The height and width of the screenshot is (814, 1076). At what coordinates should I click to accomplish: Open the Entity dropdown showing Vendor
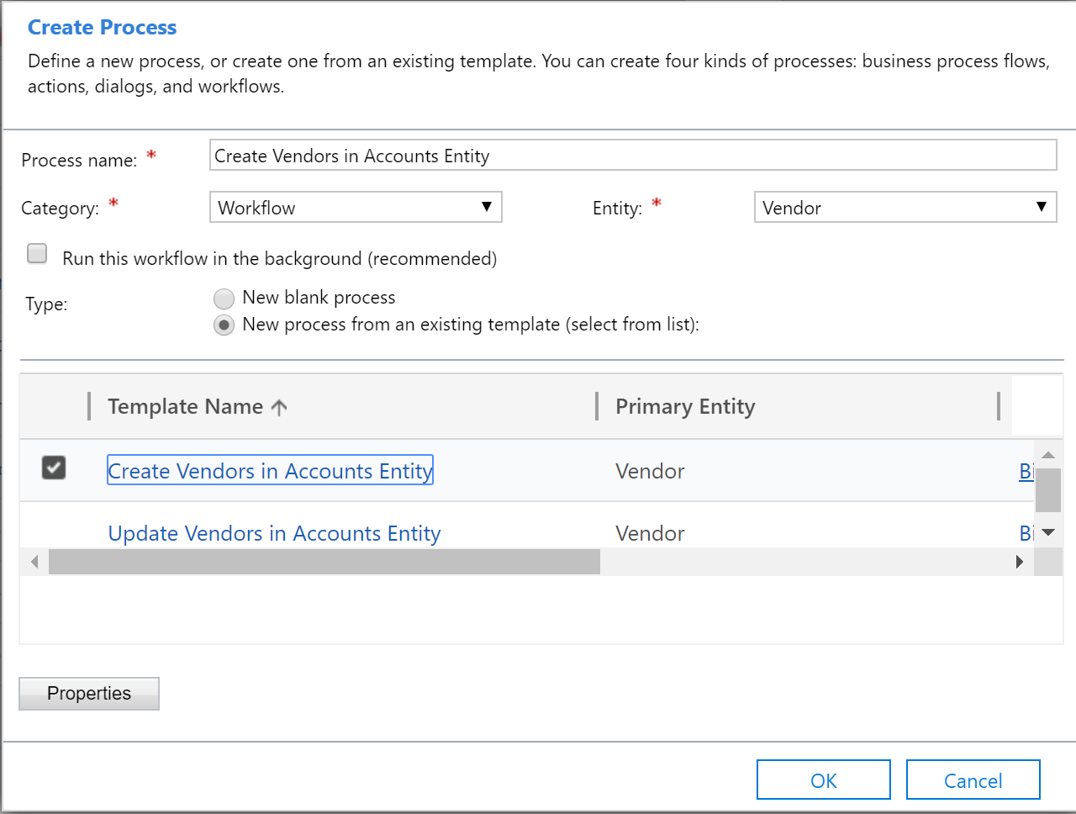(905, 207)
